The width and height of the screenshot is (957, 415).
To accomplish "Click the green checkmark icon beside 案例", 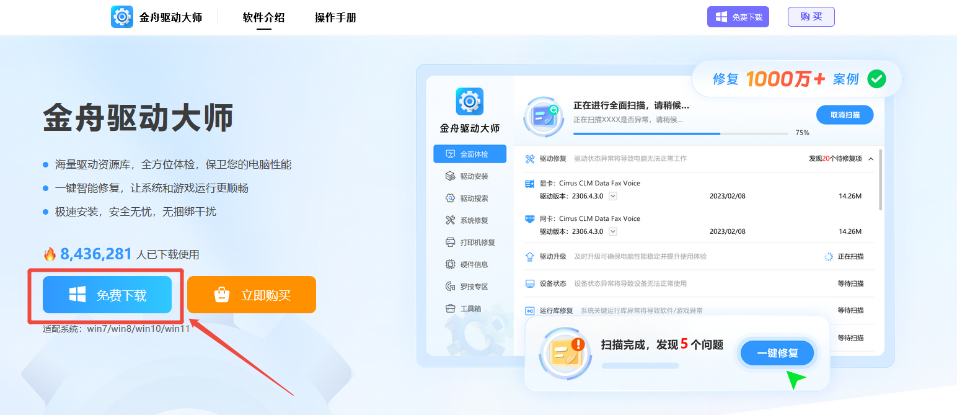I will tap(876, 79).
